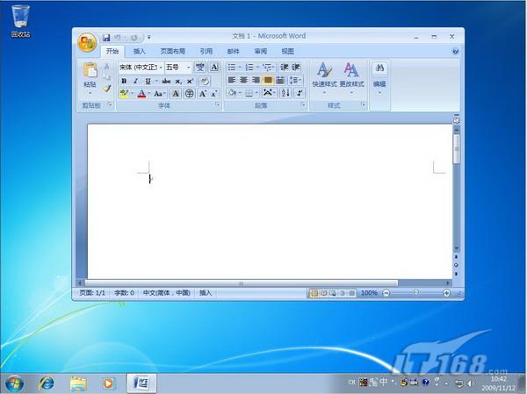Click the Increase Indent icon

[296, 68]
